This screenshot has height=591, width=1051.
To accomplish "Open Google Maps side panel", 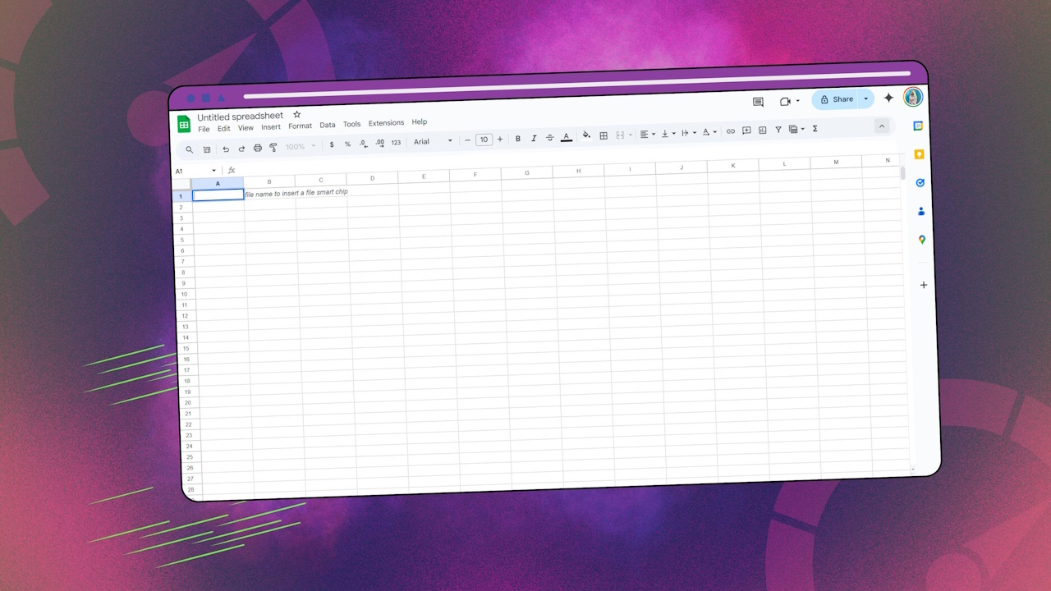I will [x=922, y=240].
